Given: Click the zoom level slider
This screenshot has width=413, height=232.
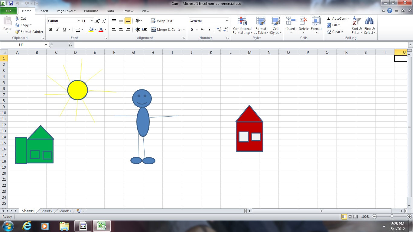Looking at the screenshot, I should pyautogui.click(x=392, y=217).
